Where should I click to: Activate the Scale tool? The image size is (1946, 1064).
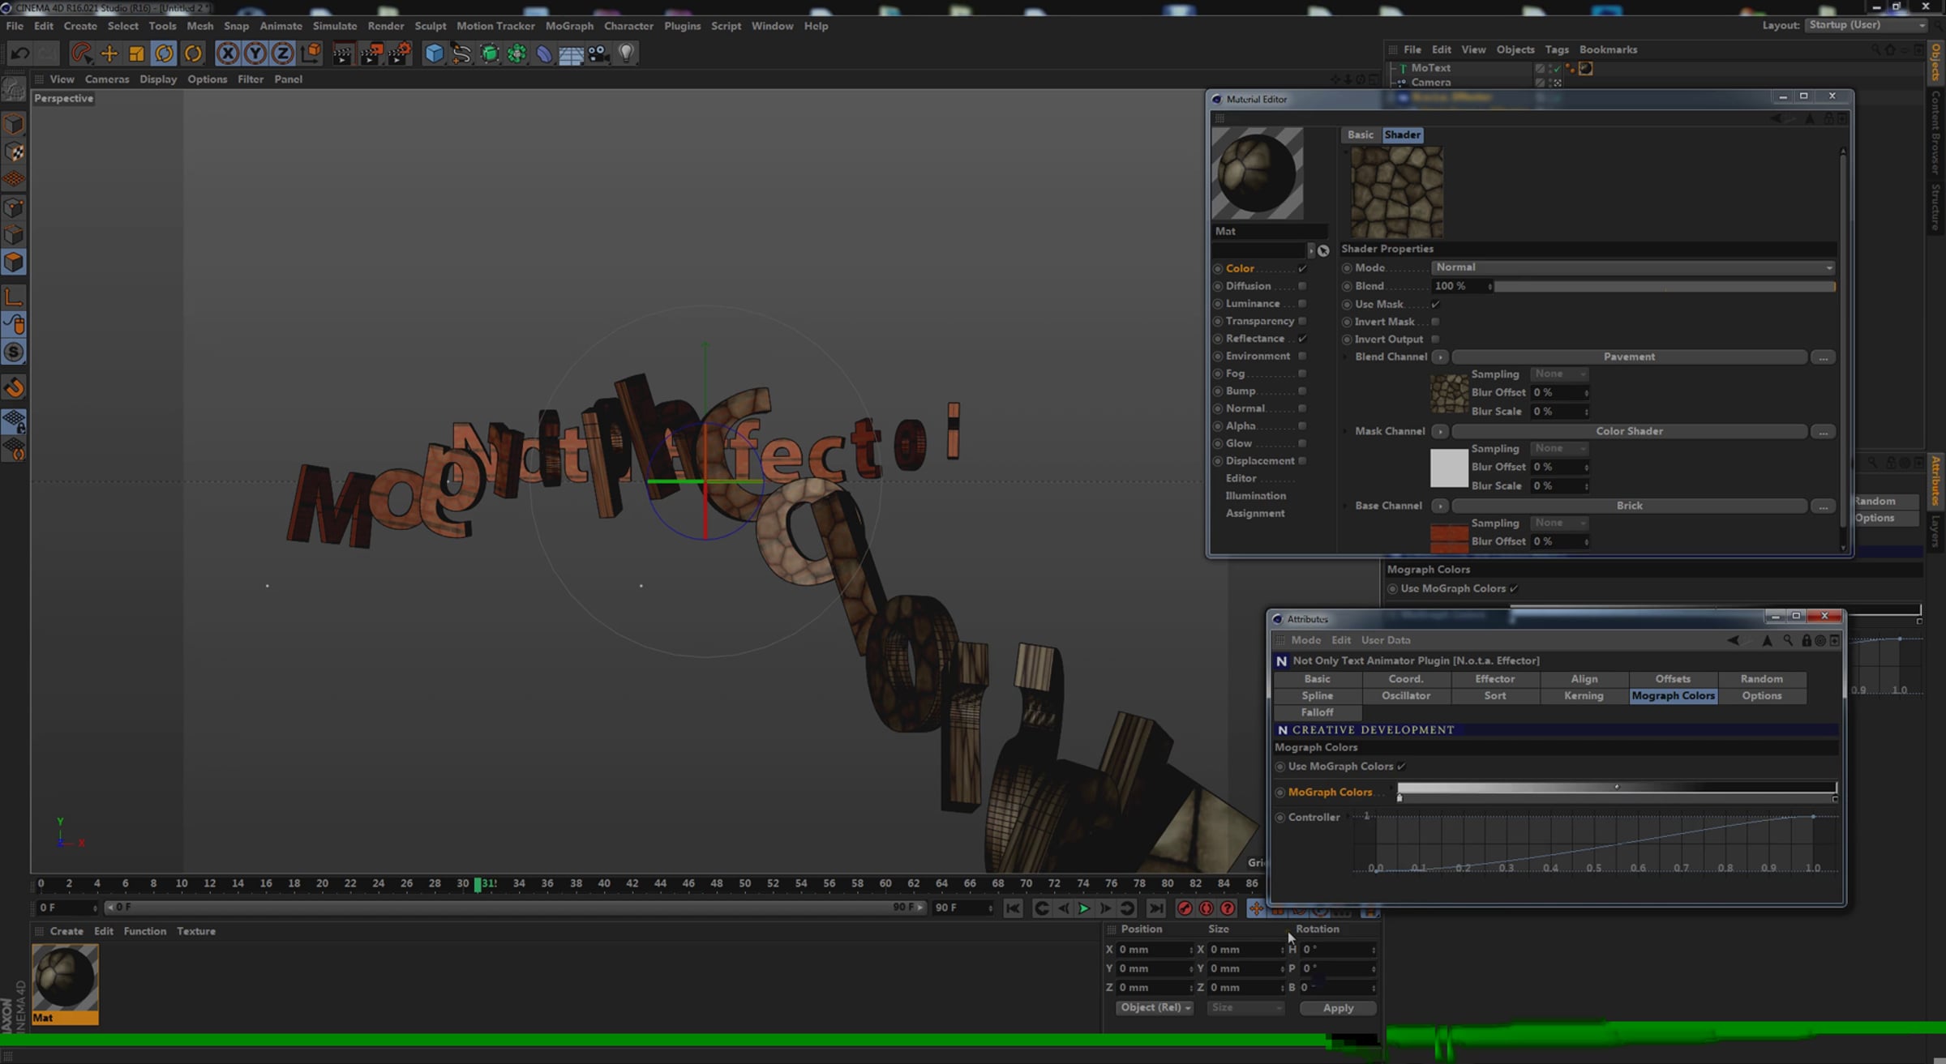tap(136, 53)
